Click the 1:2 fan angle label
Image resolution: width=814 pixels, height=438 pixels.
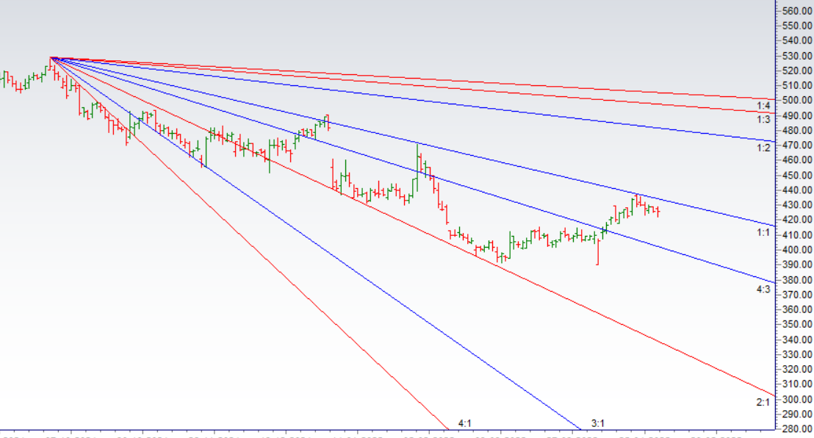763,148
